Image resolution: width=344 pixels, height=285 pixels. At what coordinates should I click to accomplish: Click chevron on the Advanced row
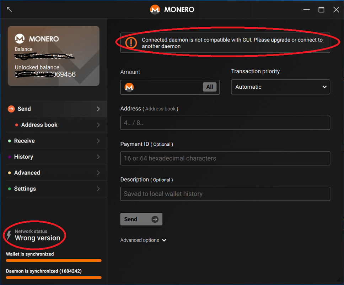98,173
